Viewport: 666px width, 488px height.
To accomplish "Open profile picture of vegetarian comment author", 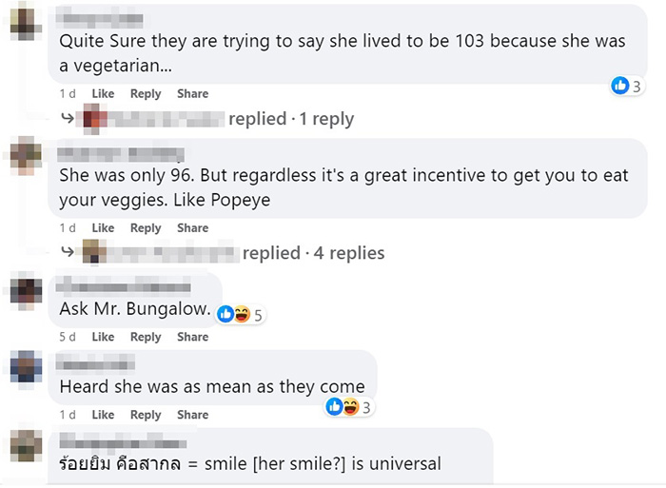I will tap(26, 21).
